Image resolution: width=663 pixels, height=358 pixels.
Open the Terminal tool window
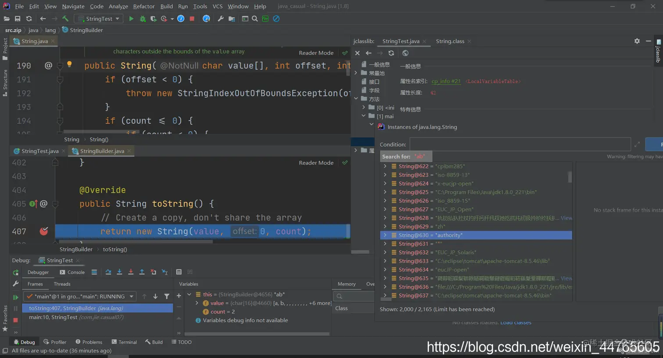(124, 342)
